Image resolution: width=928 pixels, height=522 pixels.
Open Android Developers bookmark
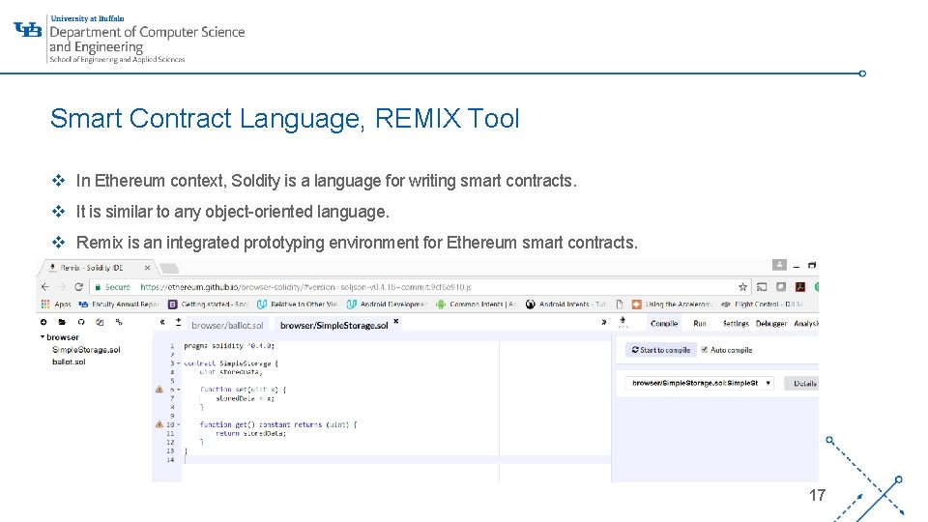coord(387,304)
